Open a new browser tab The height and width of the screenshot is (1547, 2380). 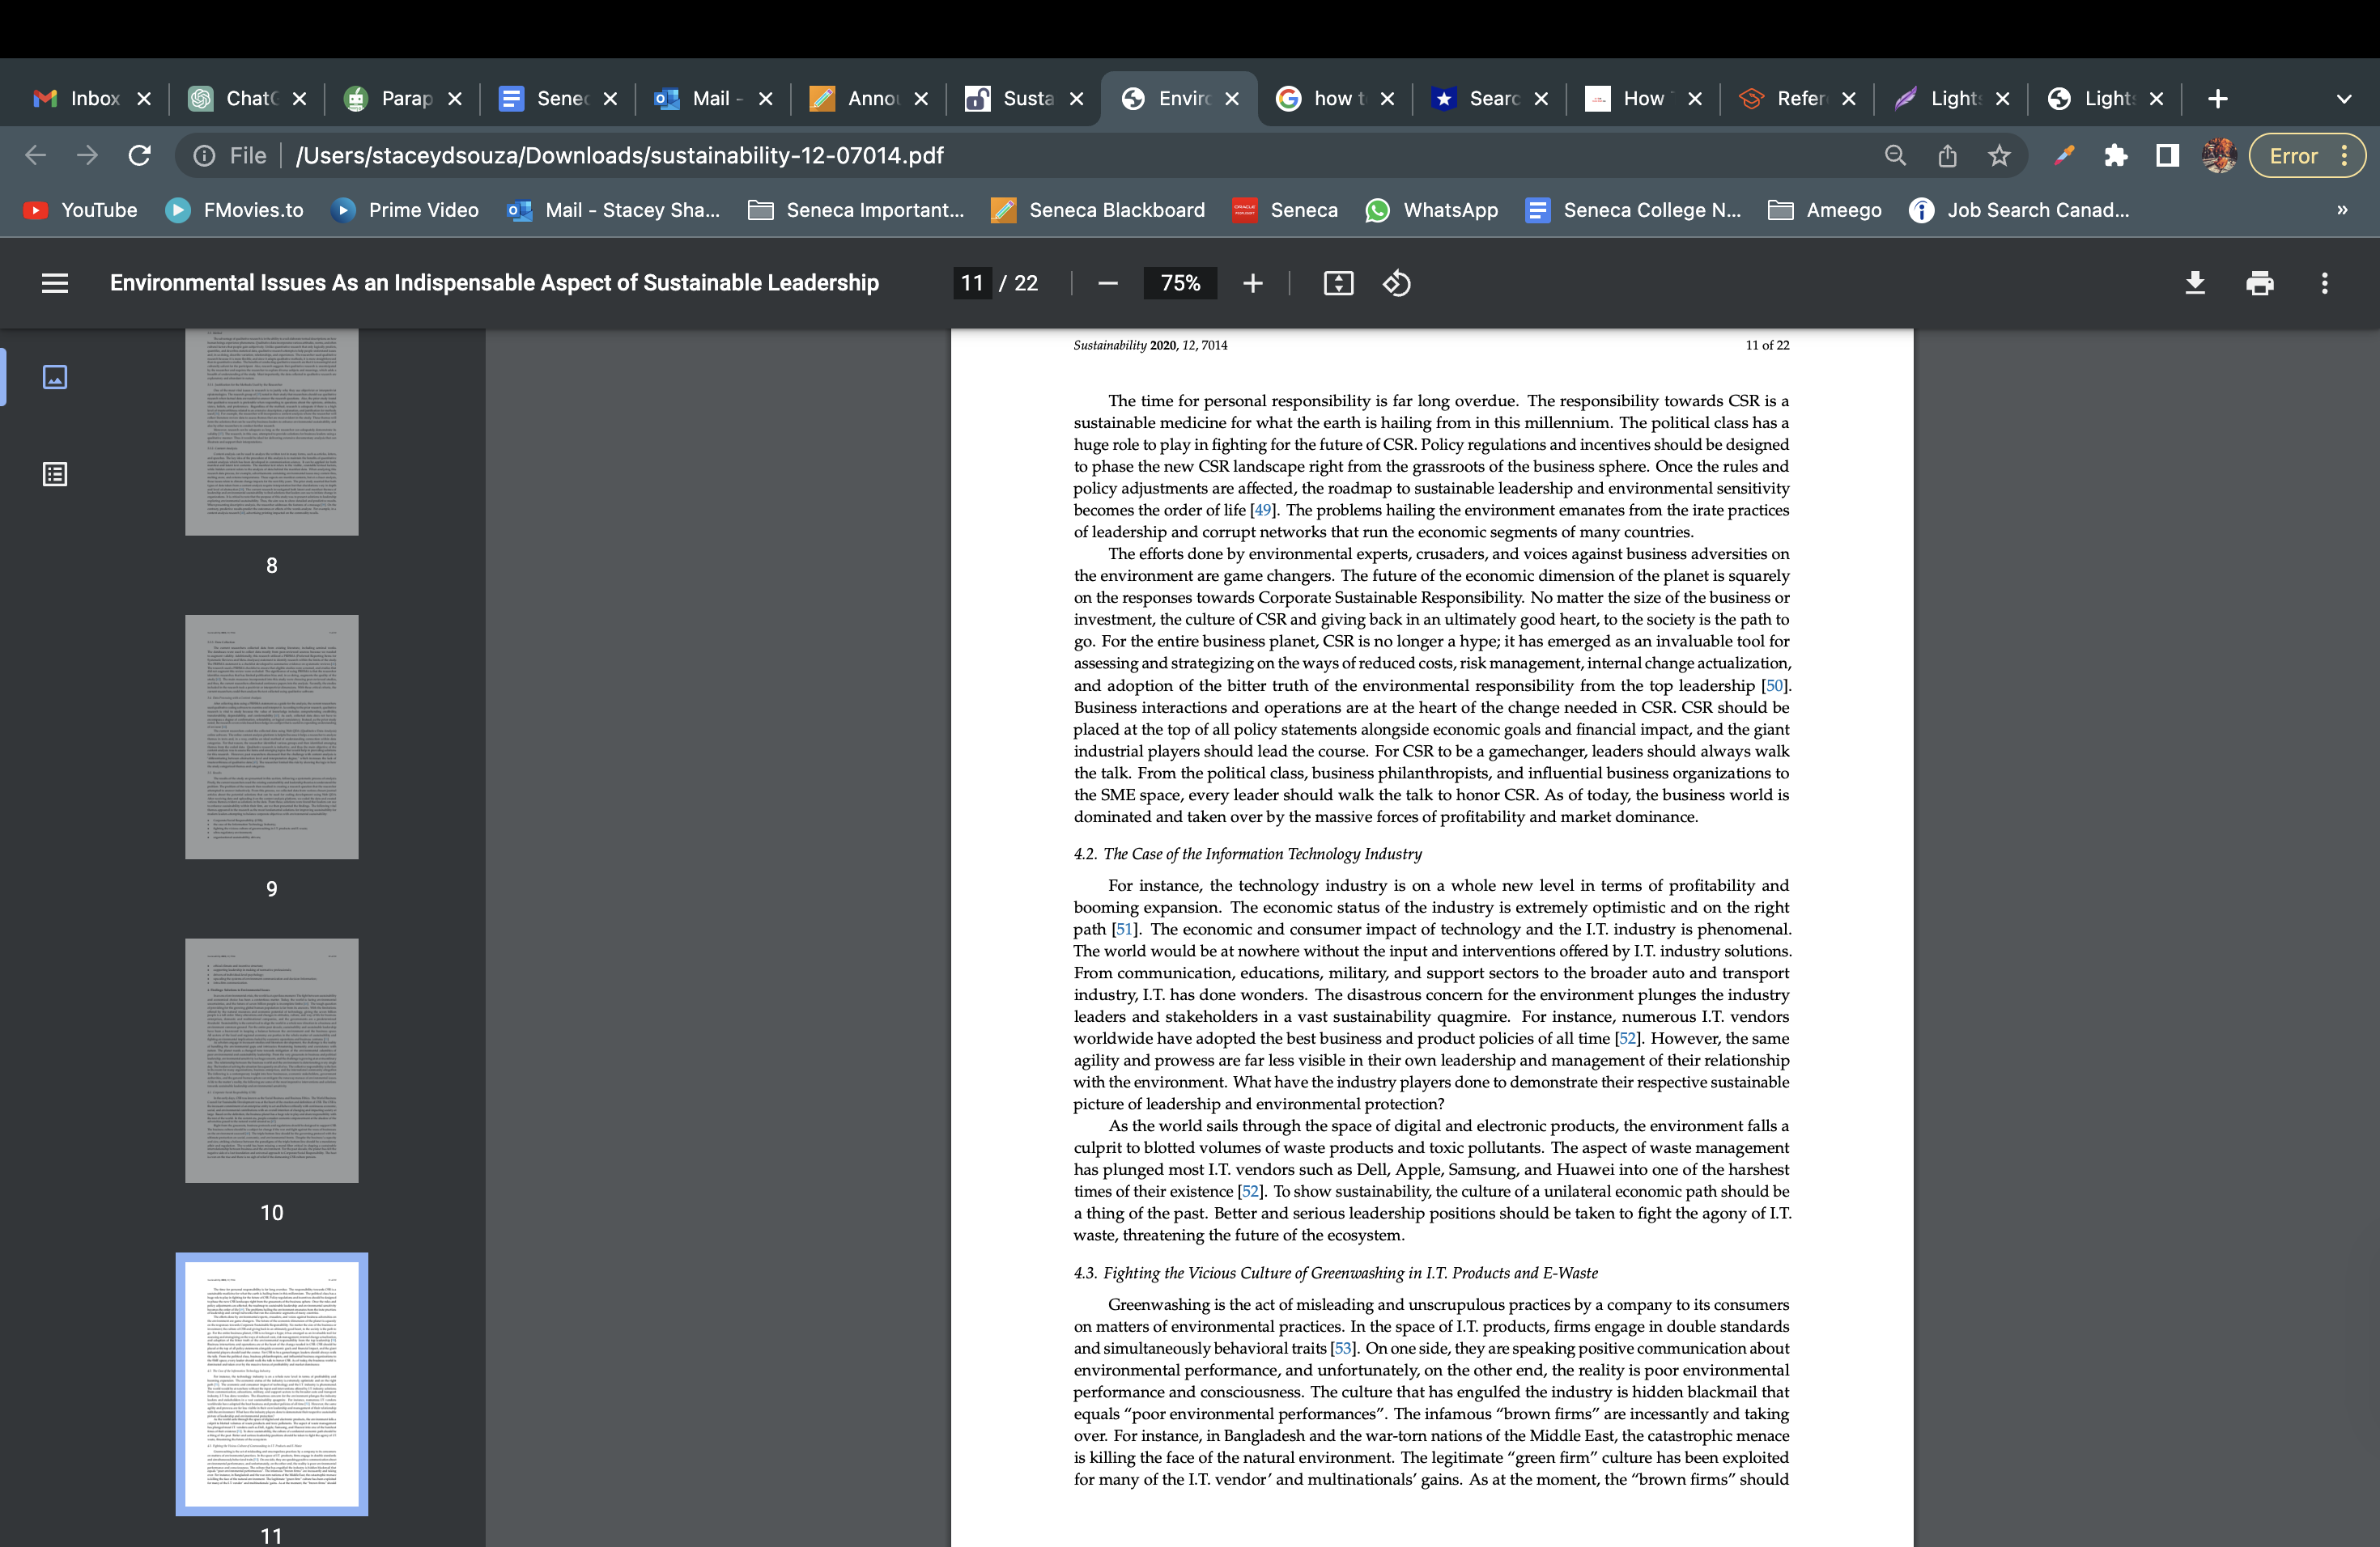tap(2217, 99)
